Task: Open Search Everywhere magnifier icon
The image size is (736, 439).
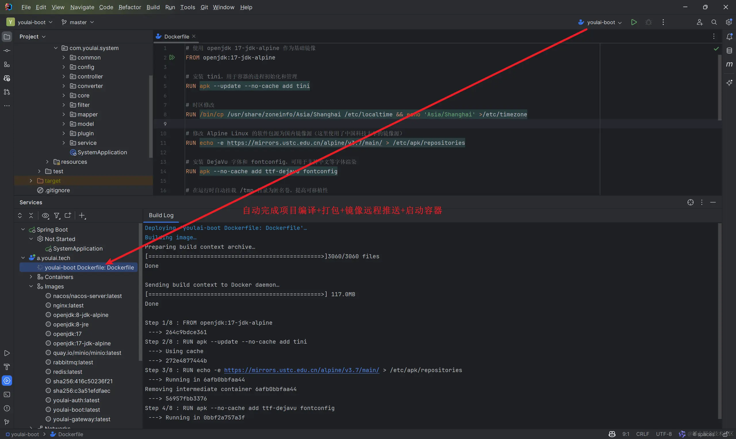Action: click(714, 22)
